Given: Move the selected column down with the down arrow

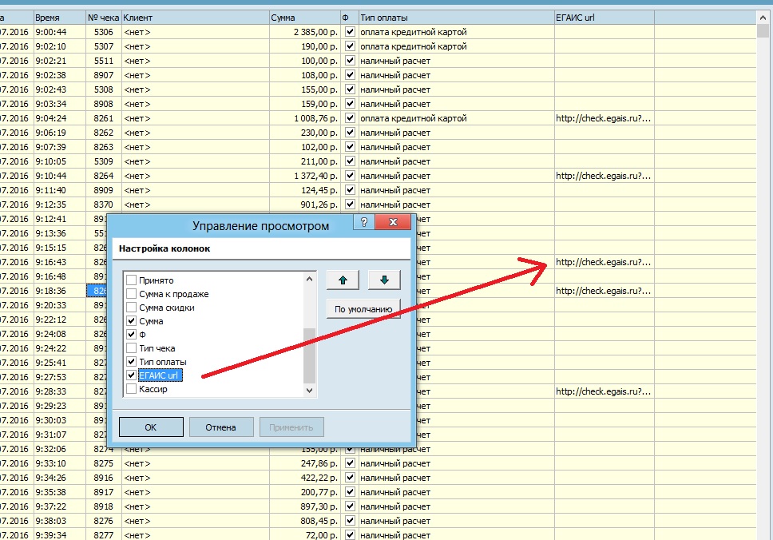Looking at the screenshot, I should pyautogui.click(x=384, y=280).
